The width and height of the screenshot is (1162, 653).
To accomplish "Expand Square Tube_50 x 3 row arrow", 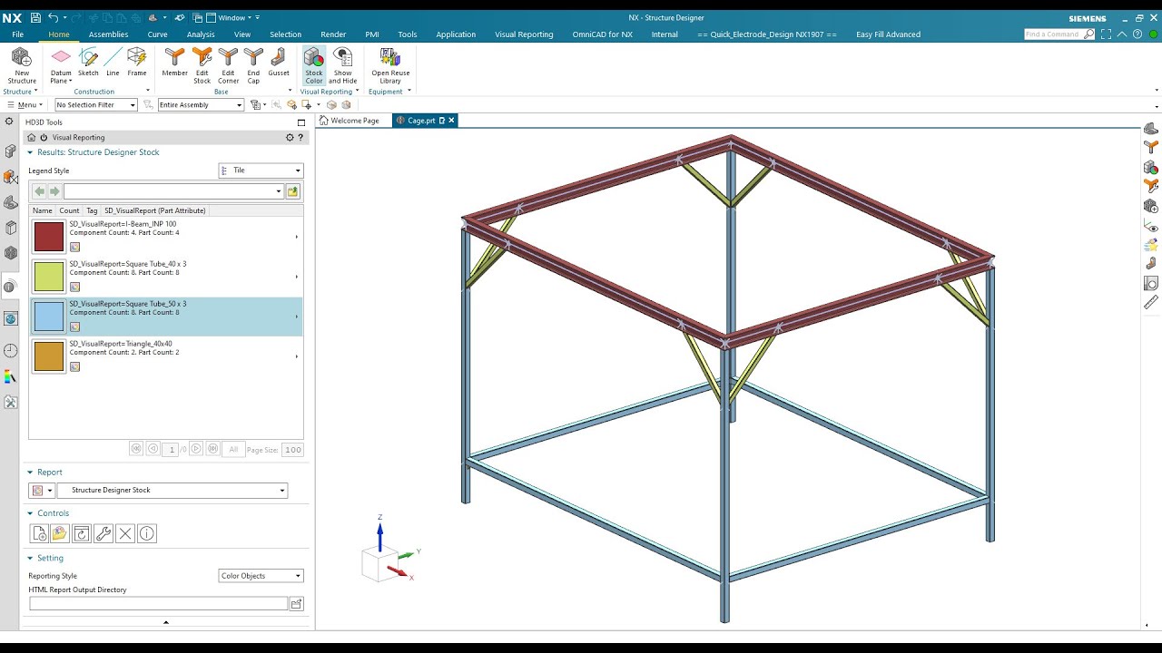I will pos(296,317).
